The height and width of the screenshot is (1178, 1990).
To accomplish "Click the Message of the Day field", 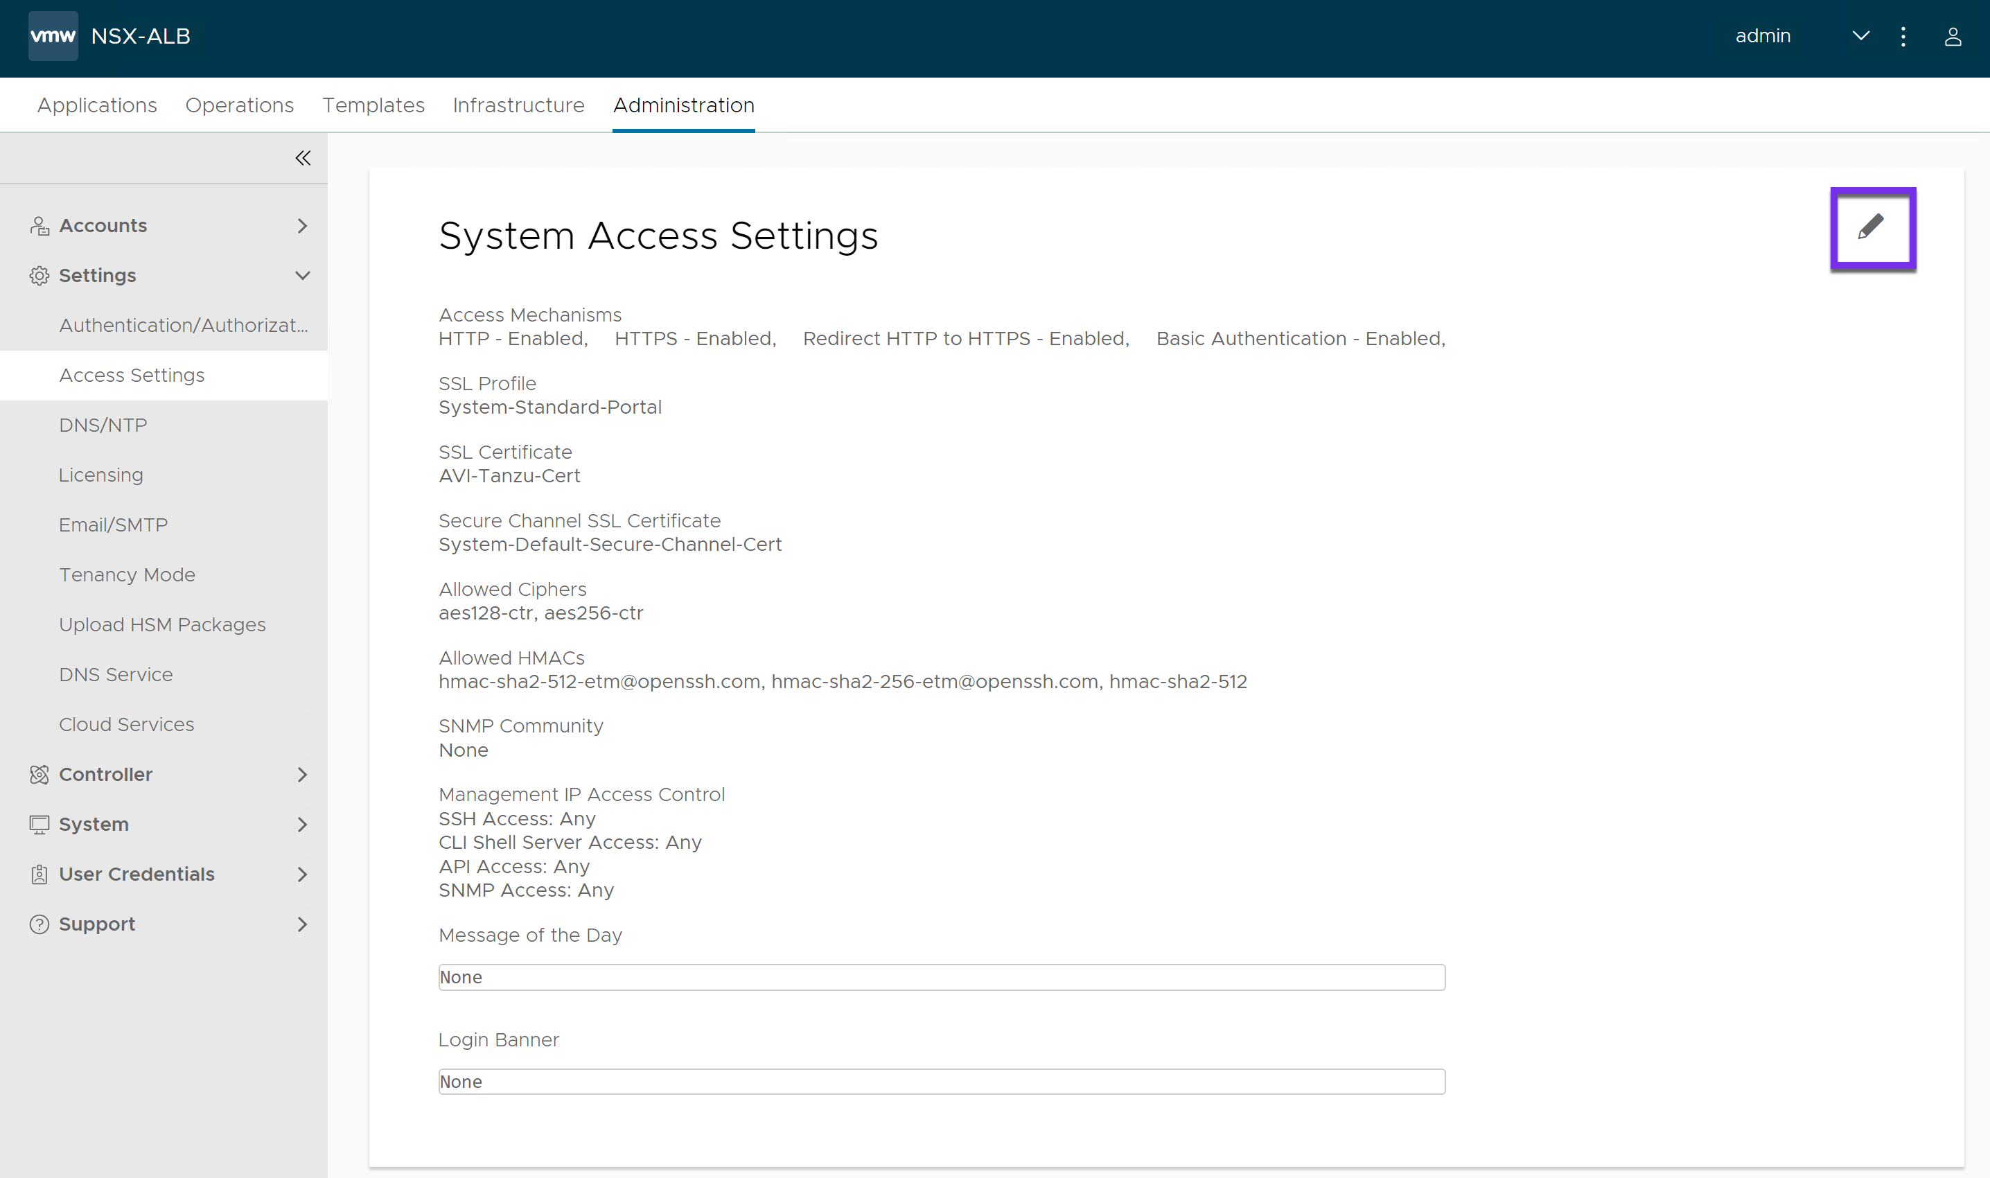I will [x=942, y=977].
